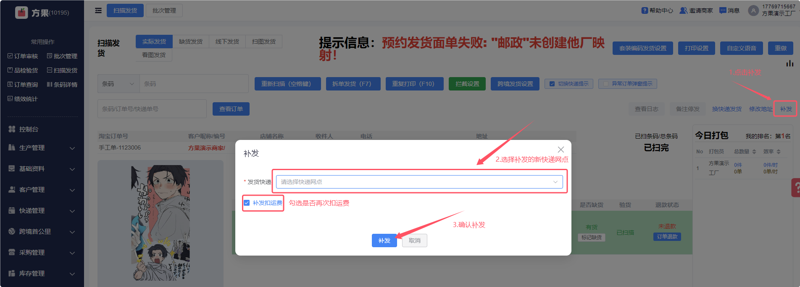Viewport: 800px width, 287px height.
Task: Select 实际发货 tab
Action: coord(154,41)
